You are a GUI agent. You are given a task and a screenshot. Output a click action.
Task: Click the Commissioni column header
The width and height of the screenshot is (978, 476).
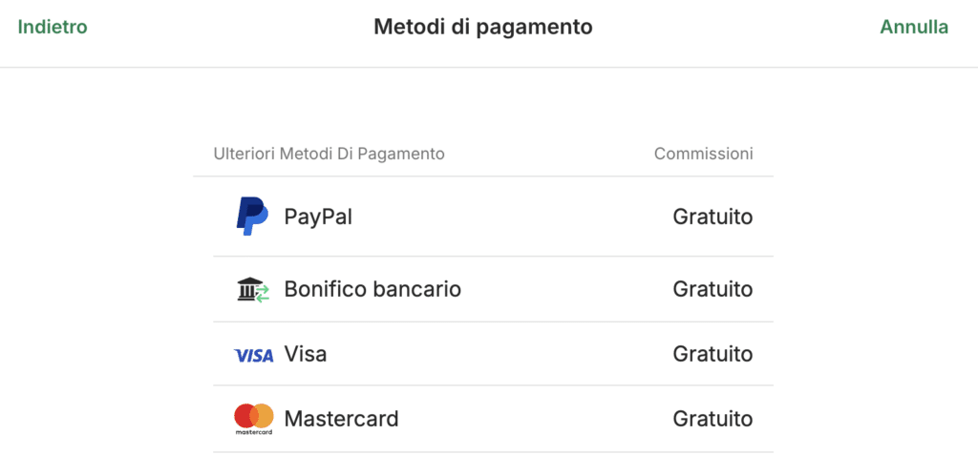703,154
